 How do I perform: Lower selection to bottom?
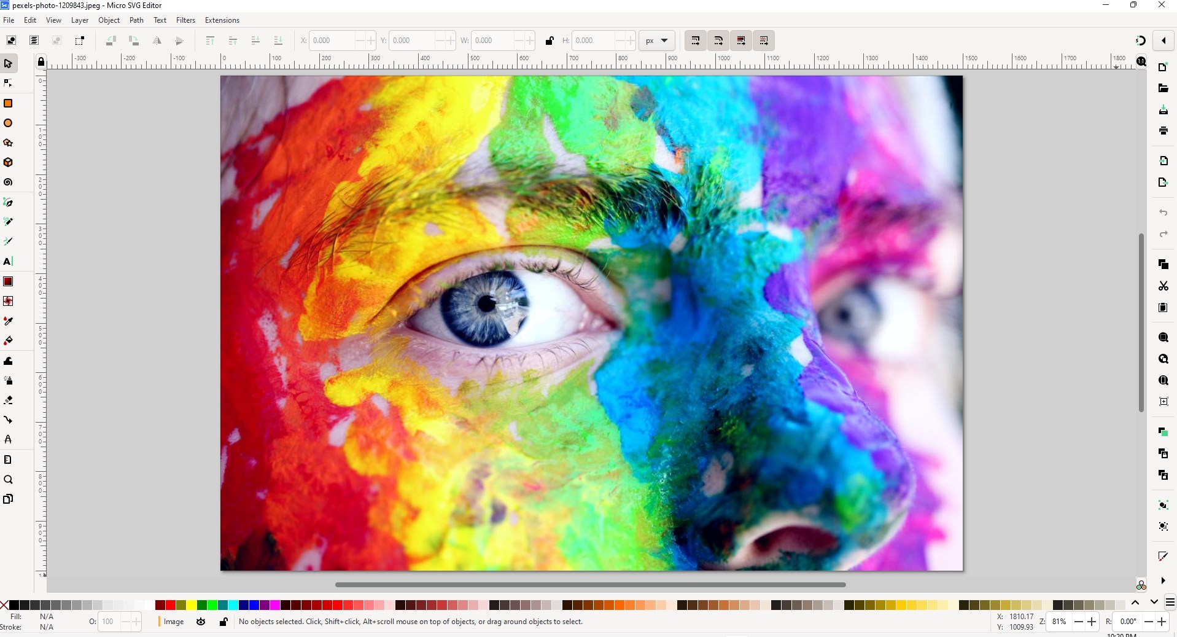(x=278, y=41)
